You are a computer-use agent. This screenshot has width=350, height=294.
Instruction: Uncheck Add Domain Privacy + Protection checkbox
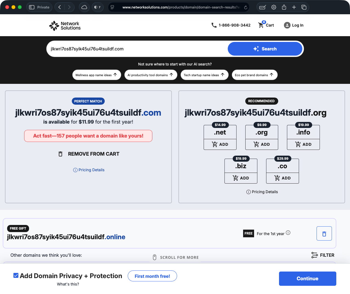[x=16, y=275]
